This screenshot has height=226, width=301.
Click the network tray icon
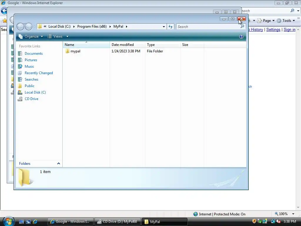click(x=272, y=221)
